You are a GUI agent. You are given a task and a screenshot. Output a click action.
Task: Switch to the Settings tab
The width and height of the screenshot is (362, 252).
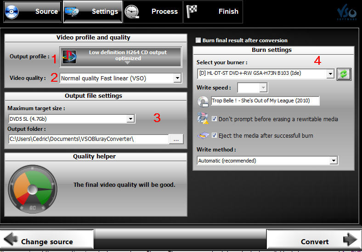(x=93, y=11)
